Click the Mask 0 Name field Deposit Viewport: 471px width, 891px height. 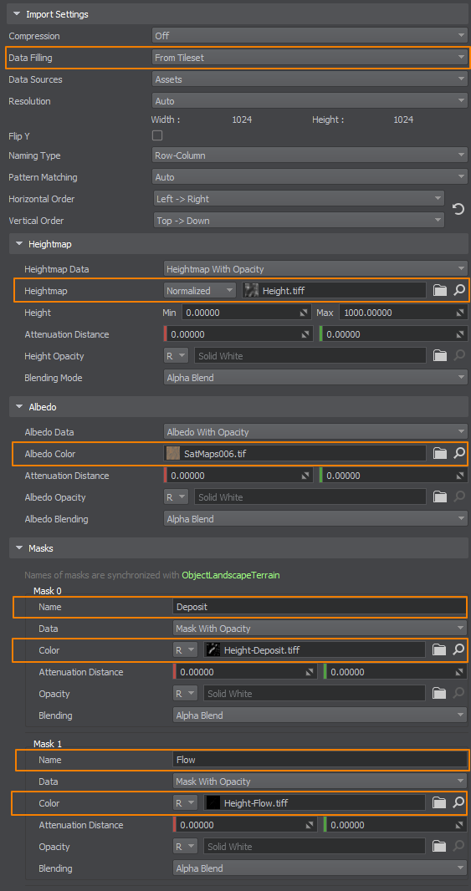(x=319, y=607)
